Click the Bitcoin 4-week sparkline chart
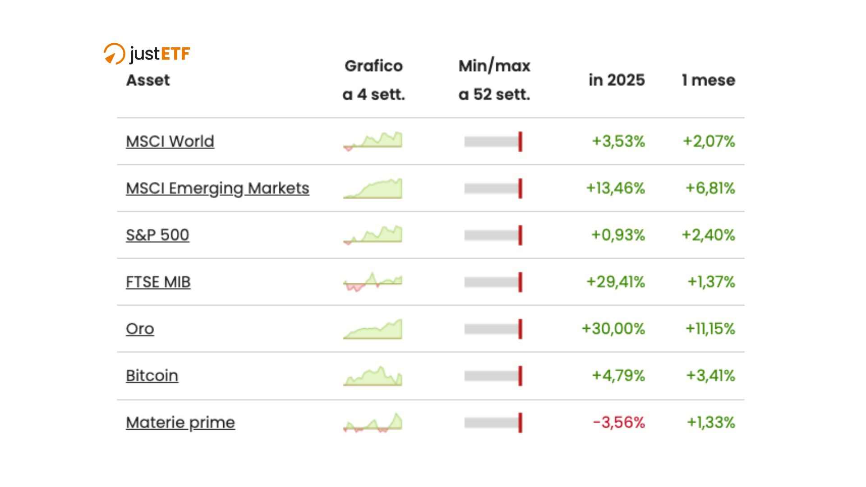The image size is (866, 487). click(373, 376)
